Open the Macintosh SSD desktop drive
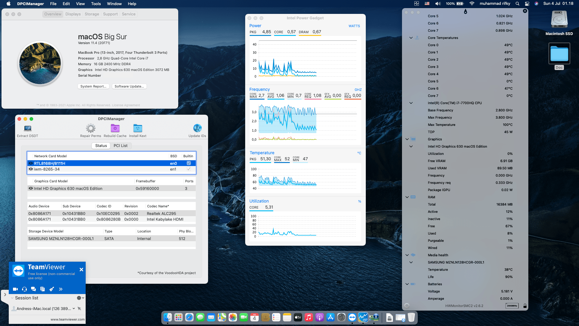Image resolution: width=579 pixels, height=326 pixels. (x=559, y=20)
